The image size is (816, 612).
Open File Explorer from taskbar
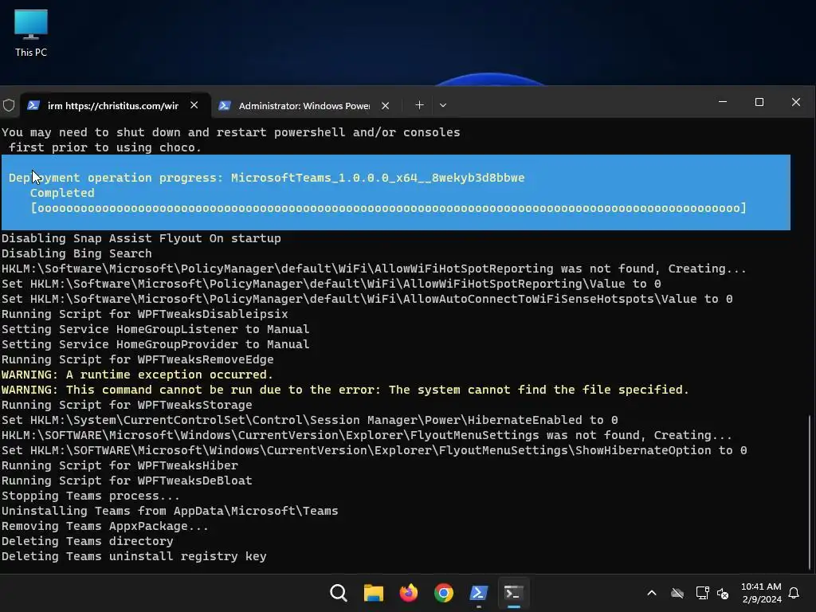click(374, 593)
